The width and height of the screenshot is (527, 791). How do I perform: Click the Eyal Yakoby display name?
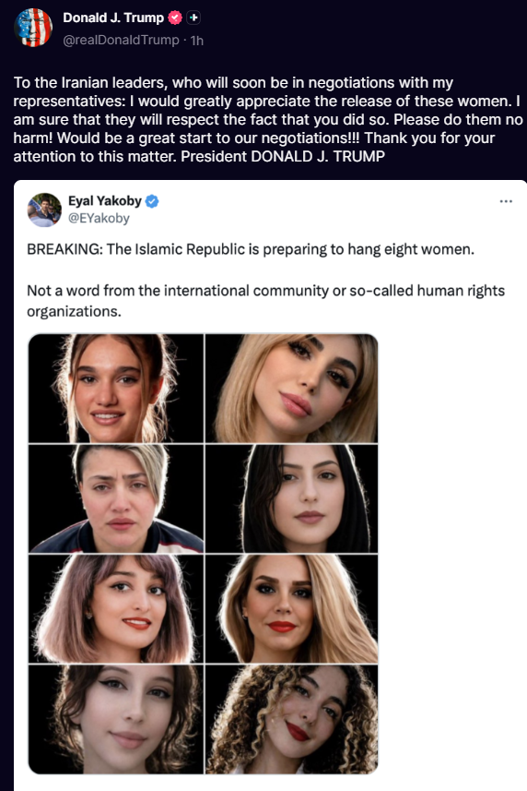[x=105, y=201]
